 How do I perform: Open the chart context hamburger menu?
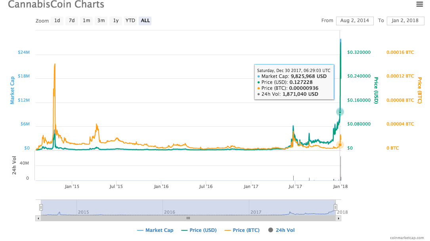coord(420,4)
